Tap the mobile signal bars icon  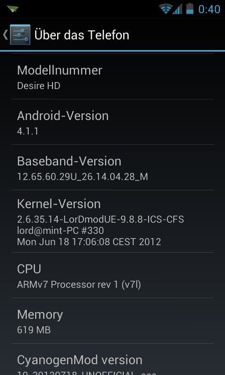[177, 9]
